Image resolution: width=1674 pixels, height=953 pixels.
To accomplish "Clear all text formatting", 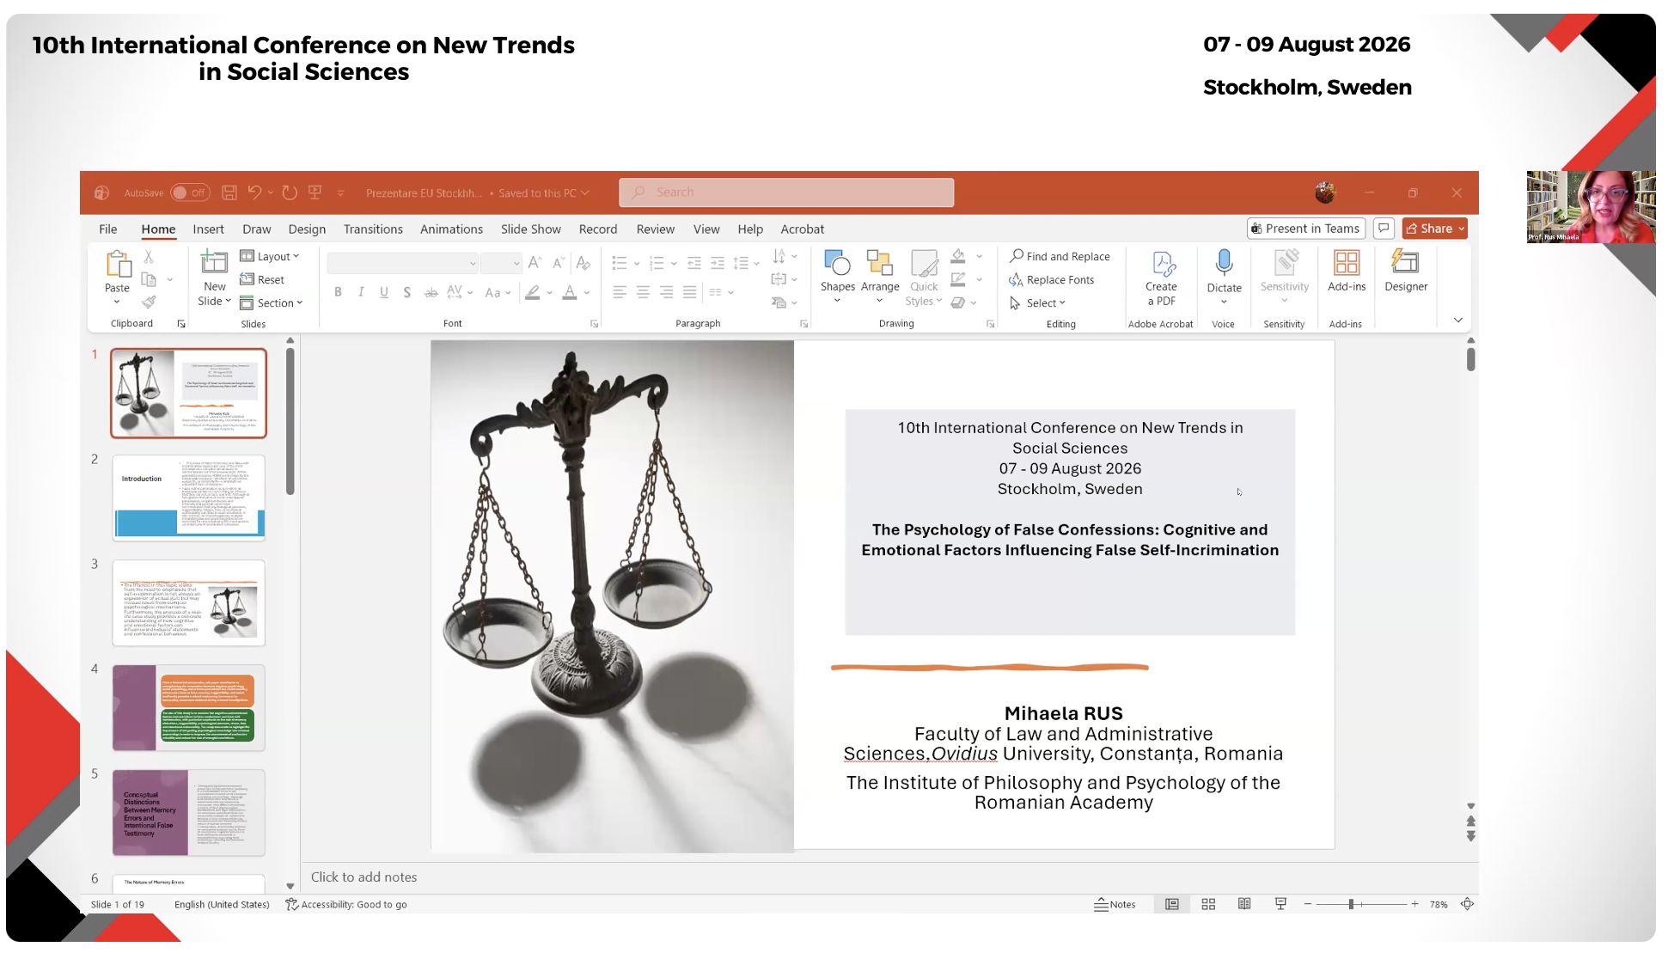I will point(583,262).
